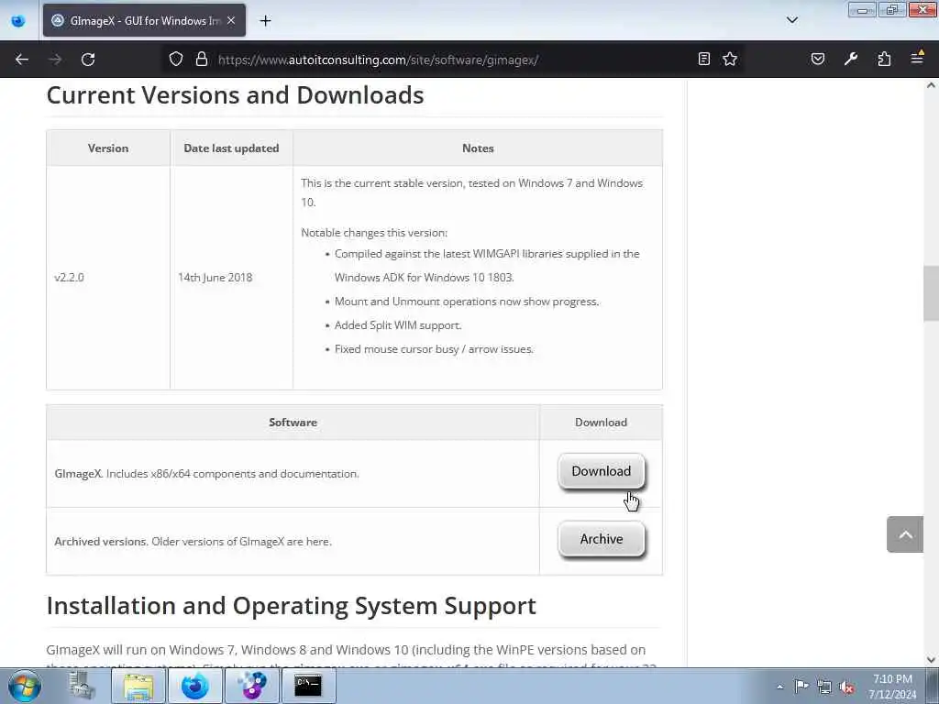Click 'Mount and Unmount operations now show progress.'
Screen dimensions: 939x704
pyautogui.click(x=467, y=302)
